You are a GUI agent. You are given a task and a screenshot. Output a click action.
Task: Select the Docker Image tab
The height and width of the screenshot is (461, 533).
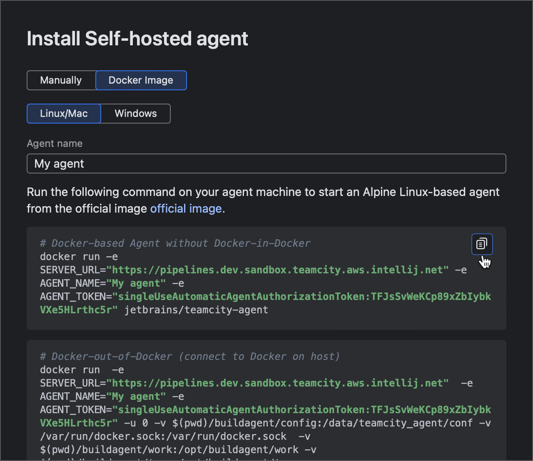[x=141, y=80]
